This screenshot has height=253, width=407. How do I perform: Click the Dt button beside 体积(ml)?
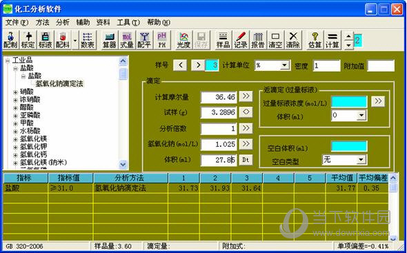[246, 159]
